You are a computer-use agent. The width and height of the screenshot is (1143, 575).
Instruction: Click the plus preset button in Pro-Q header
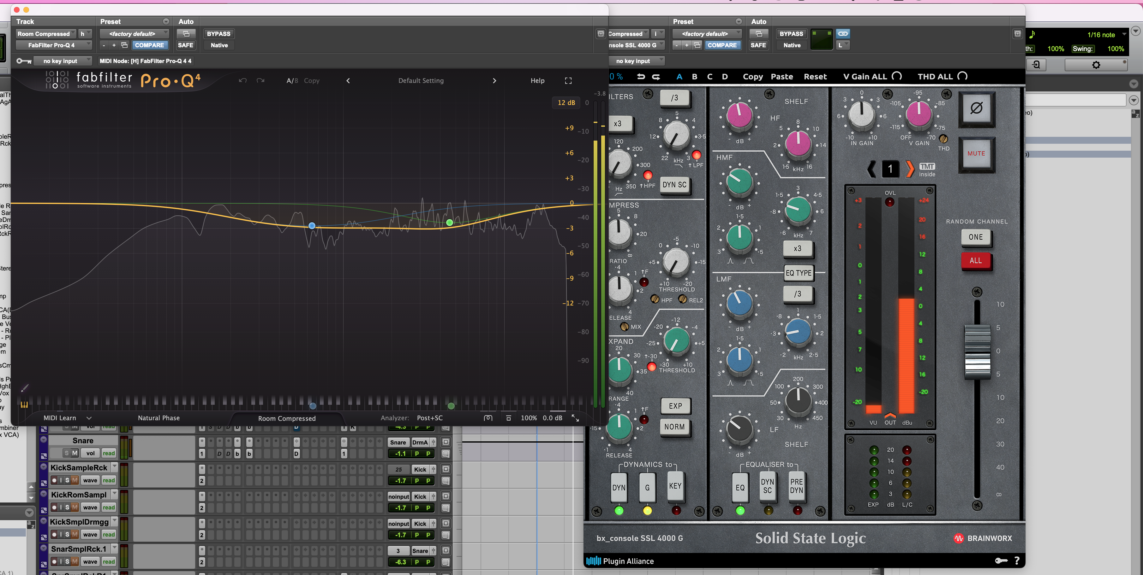click(114, 45)
